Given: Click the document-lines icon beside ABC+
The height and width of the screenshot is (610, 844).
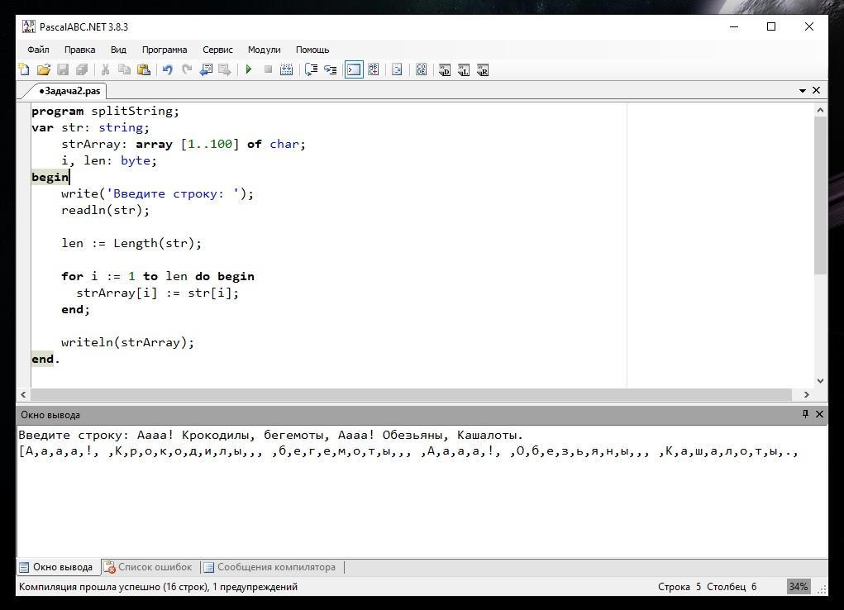Looking at the screenshot, I should [398, 70].
